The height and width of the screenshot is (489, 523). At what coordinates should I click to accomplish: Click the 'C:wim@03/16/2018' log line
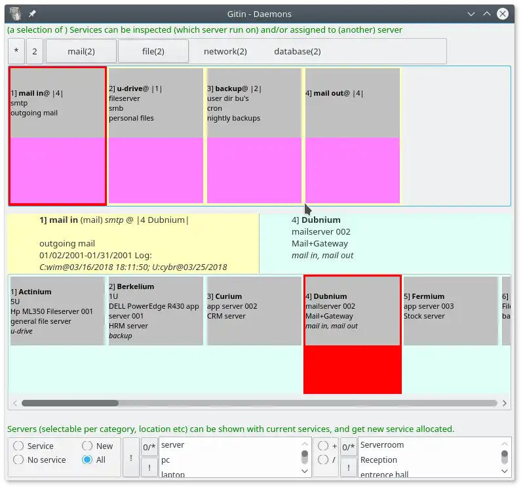click(133, 267)
